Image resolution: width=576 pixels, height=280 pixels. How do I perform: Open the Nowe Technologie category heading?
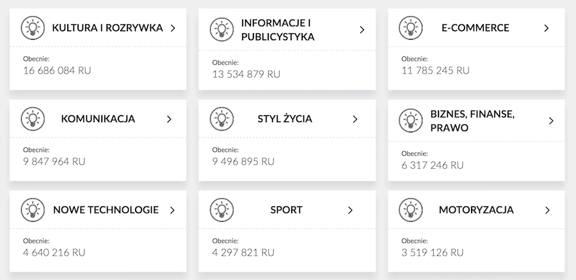106,210
